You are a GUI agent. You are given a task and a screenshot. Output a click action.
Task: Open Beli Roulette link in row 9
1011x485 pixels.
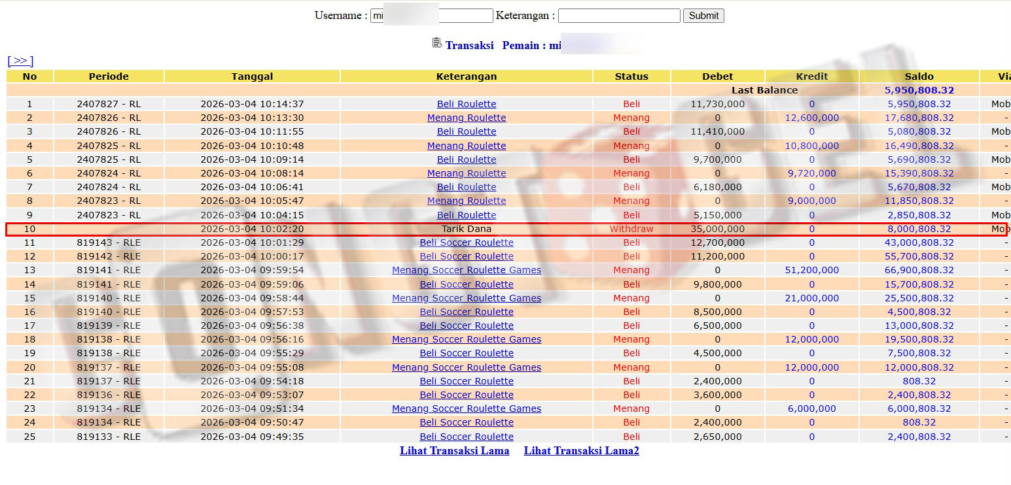coord(467,215)
